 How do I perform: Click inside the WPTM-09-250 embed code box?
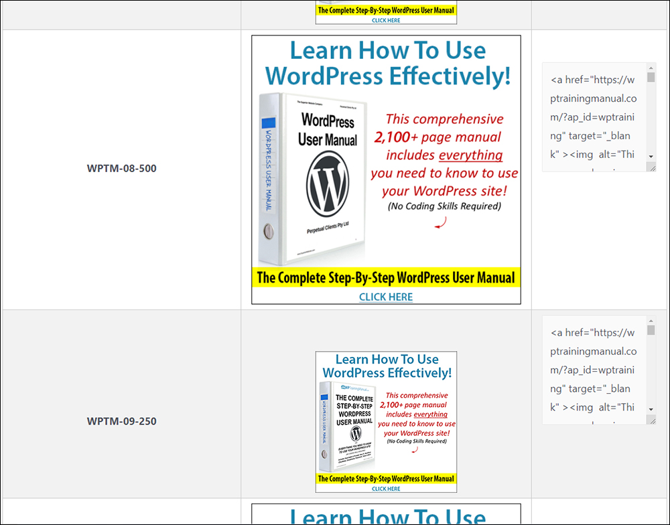pyautogui.click(x=594, y=370)
